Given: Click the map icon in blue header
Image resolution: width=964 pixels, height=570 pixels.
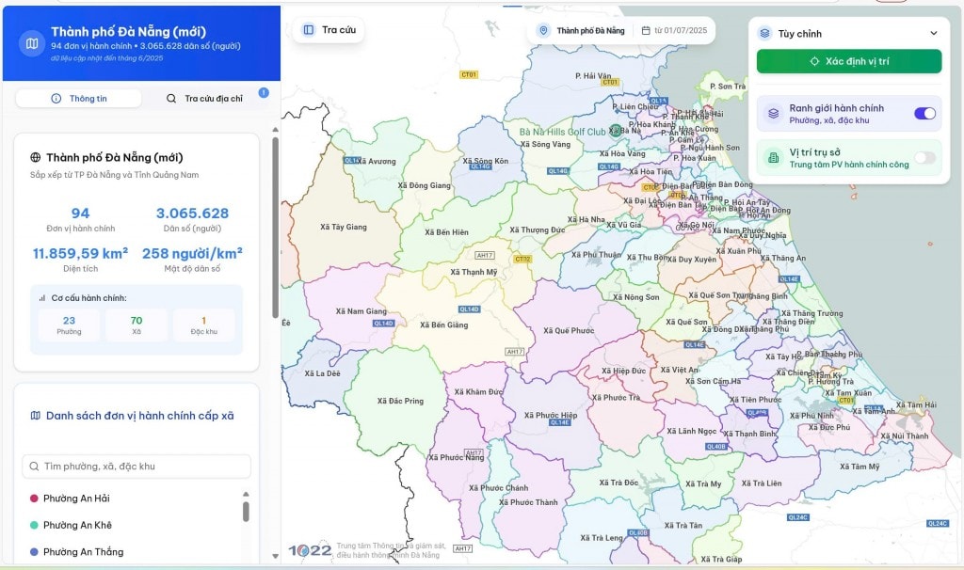Looking at the screenshot, I should point(31,43).
